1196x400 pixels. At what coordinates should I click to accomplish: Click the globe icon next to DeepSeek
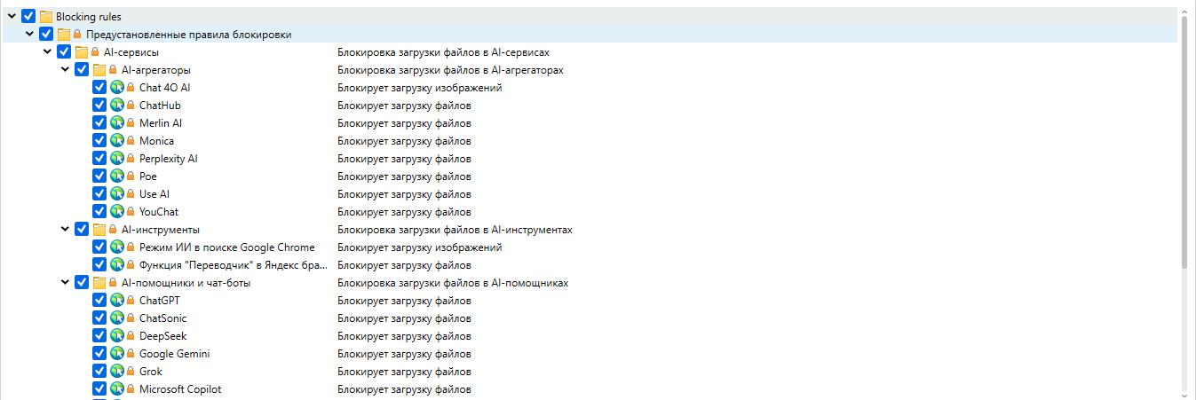coord(116,336)
